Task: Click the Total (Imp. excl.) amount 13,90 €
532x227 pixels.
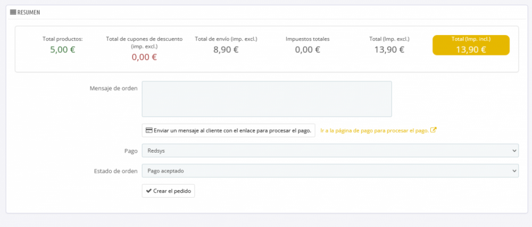Action: coord(389,49)
